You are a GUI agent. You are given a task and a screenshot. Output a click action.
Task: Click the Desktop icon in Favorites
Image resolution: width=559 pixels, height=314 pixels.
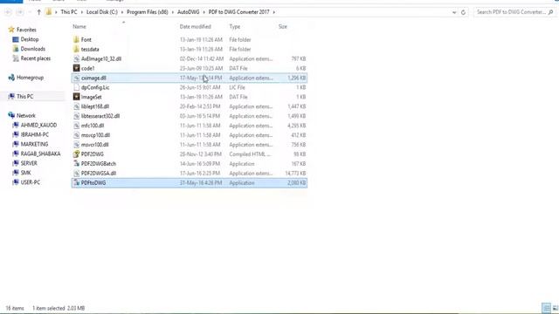coord(16,39)
